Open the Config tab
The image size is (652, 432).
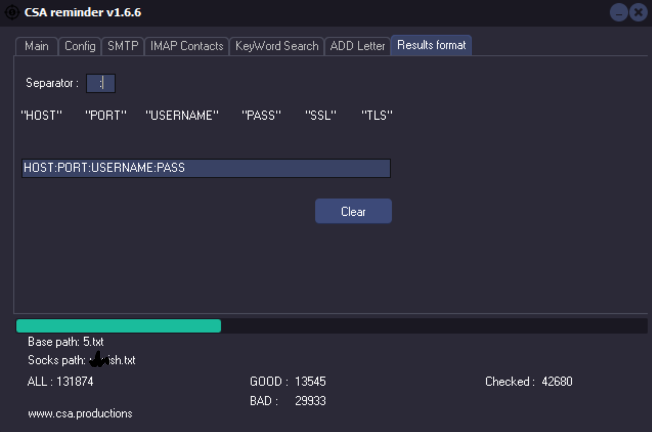pos(80,46)
